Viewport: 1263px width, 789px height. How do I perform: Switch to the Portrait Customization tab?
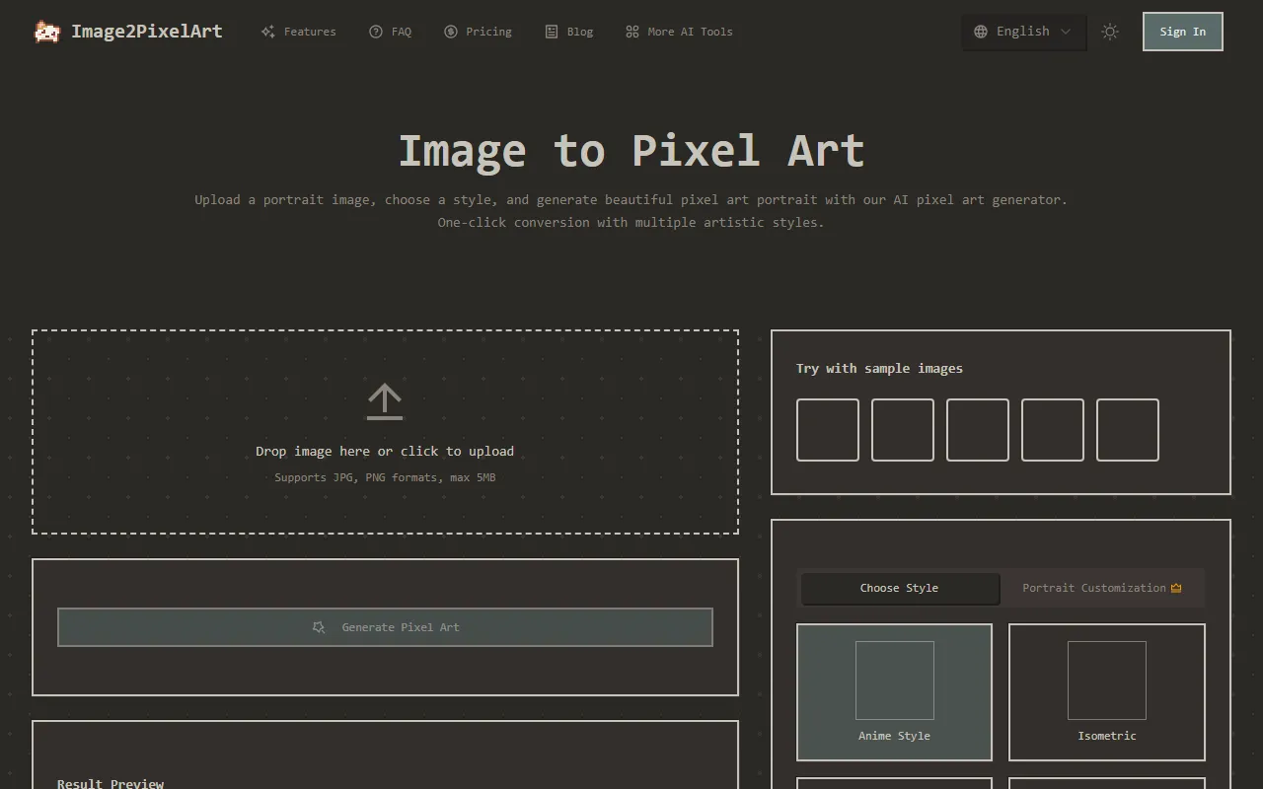[x=1101, y=588]
